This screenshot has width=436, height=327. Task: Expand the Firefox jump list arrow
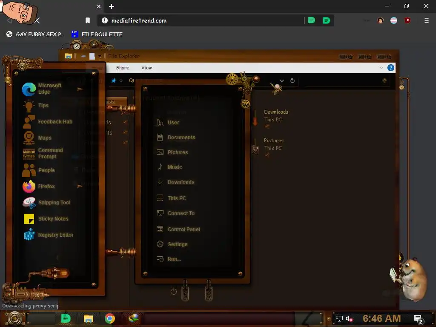[80, 186]
